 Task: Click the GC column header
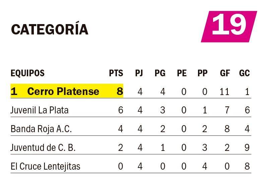pyautogui.click(x=245, y=73)
